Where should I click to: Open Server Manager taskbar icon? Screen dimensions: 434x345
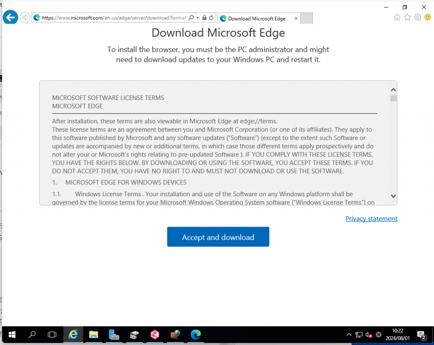[x=114, y=335]
